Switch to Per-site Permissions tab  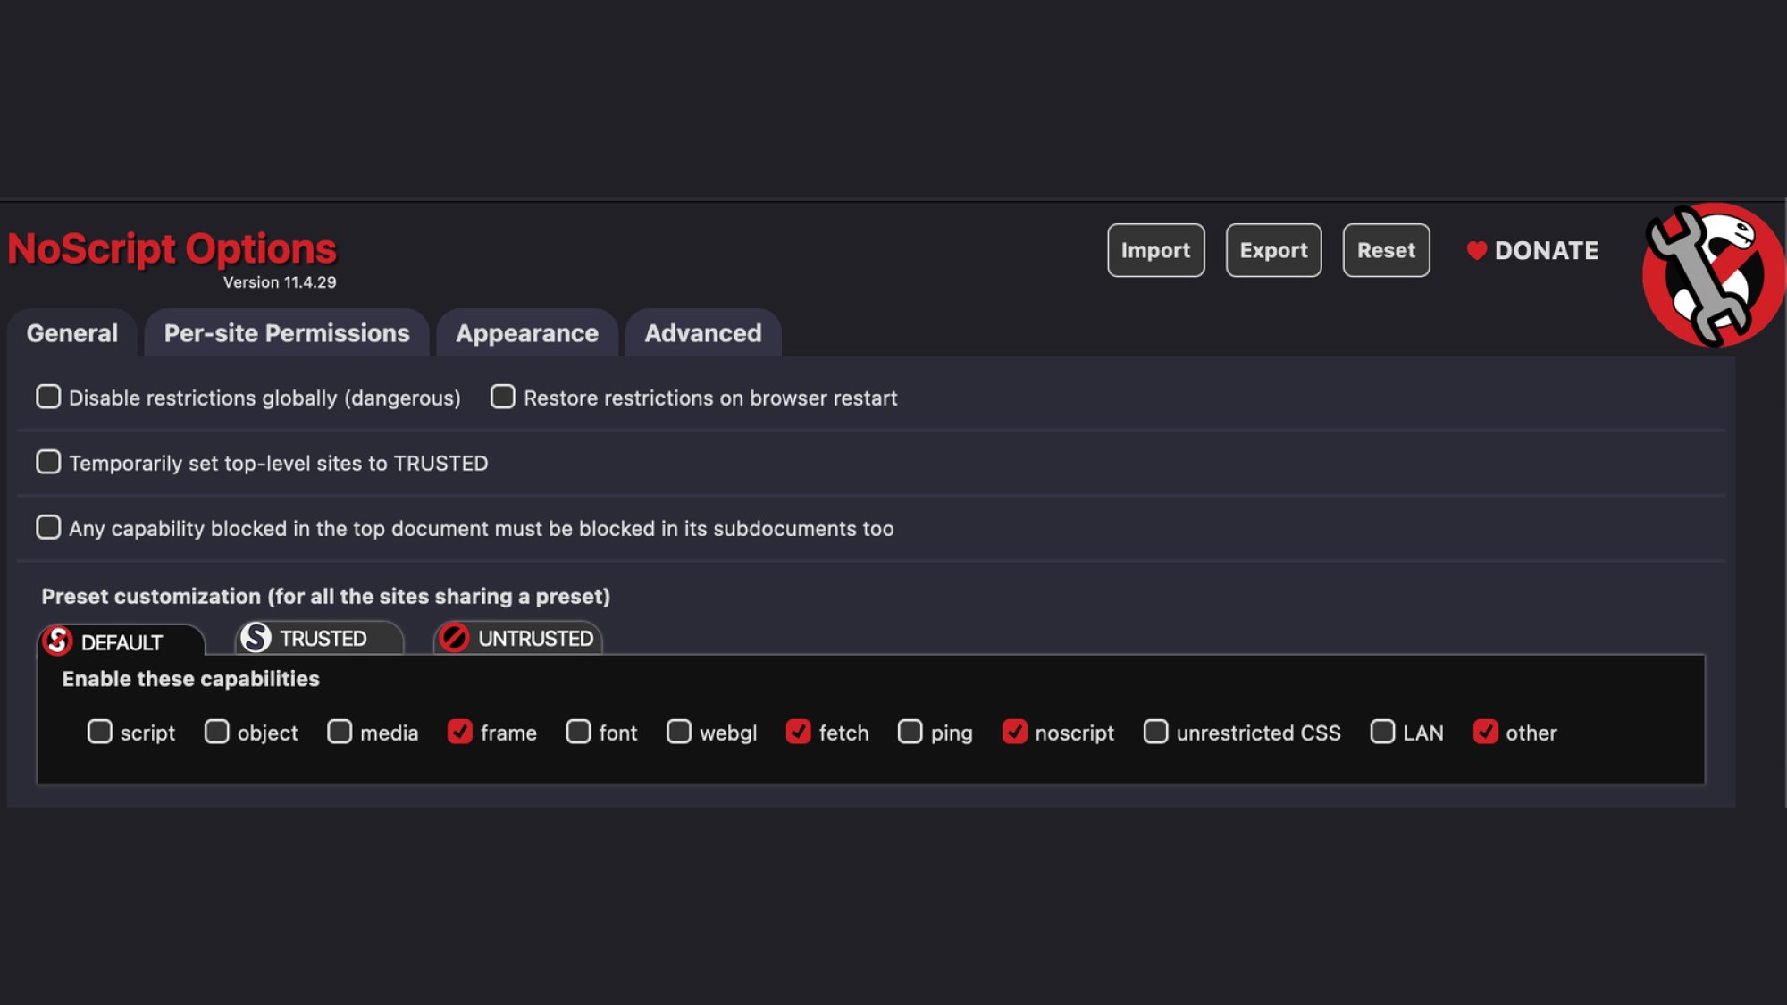tap(287, 333)
